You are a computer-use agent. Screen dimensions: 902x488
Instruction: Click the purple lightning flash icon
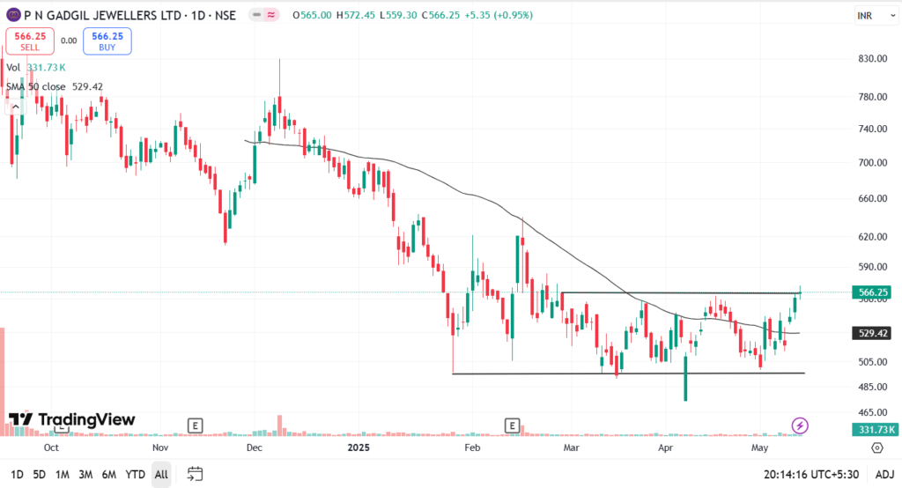click(x=800, y=425)
